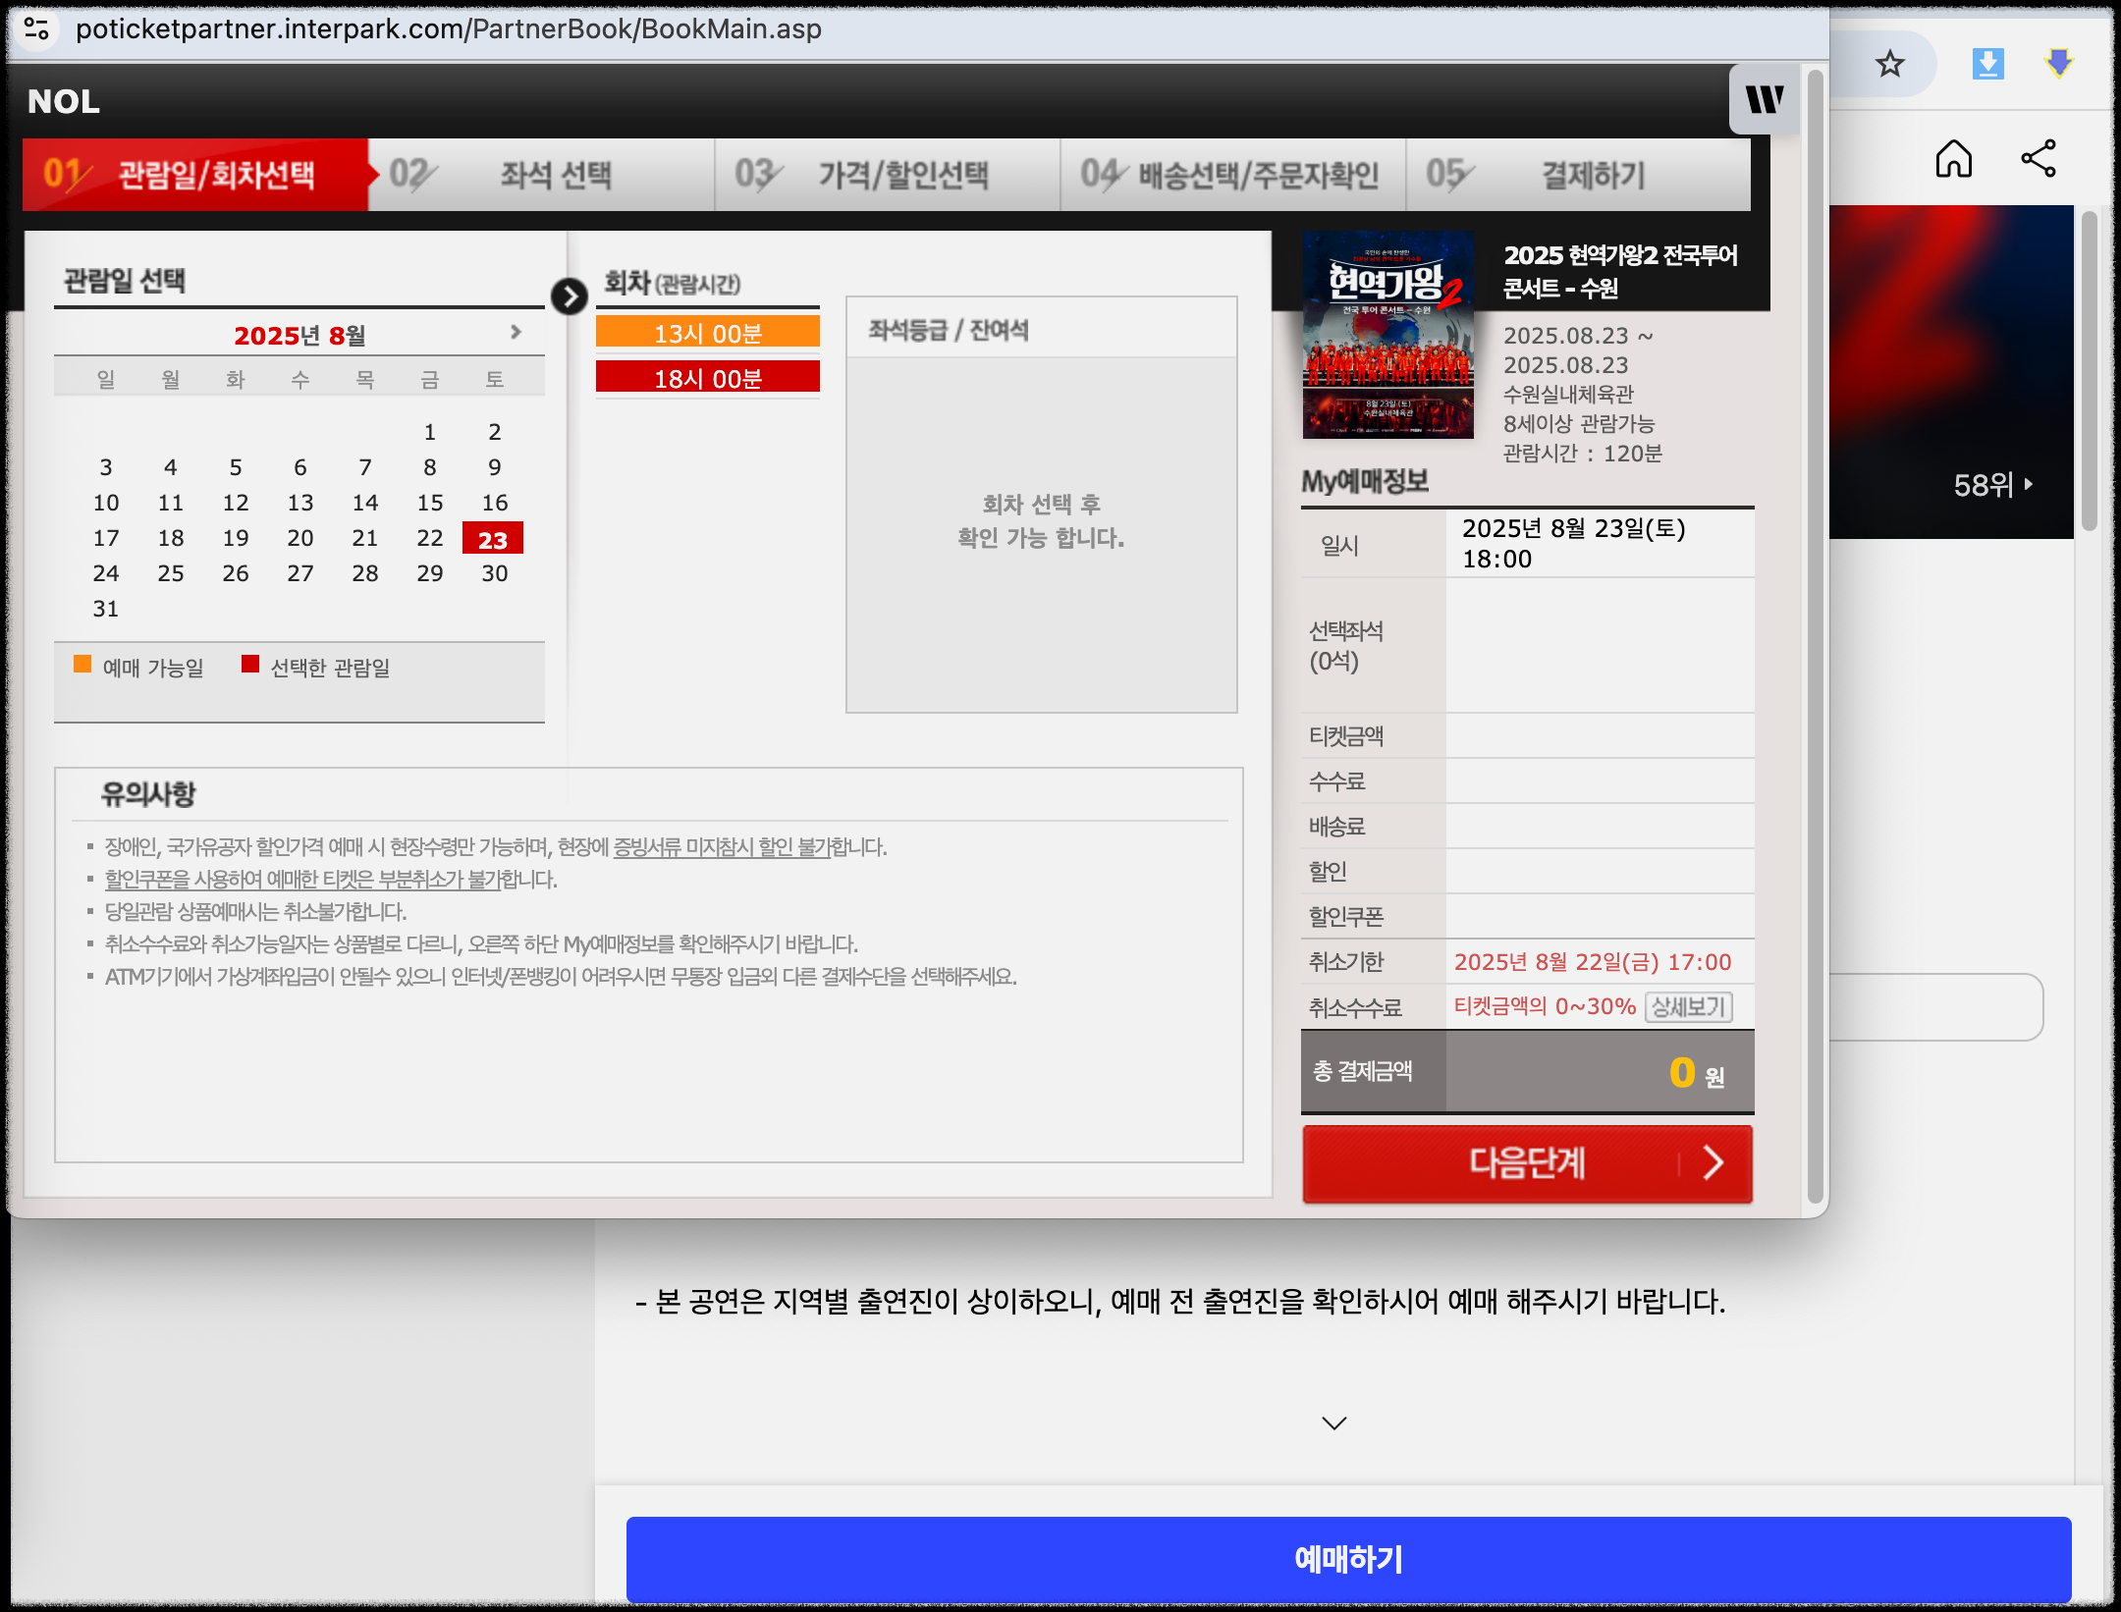Click the concert poster thumbnail
The height and width of the screenshot is (1612, 2121).
coord(1387,336)
